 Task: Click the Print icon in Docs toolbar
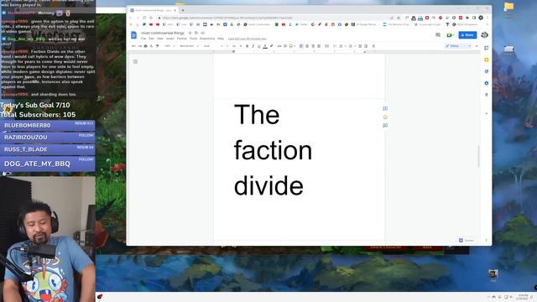(x=145, y=46)
